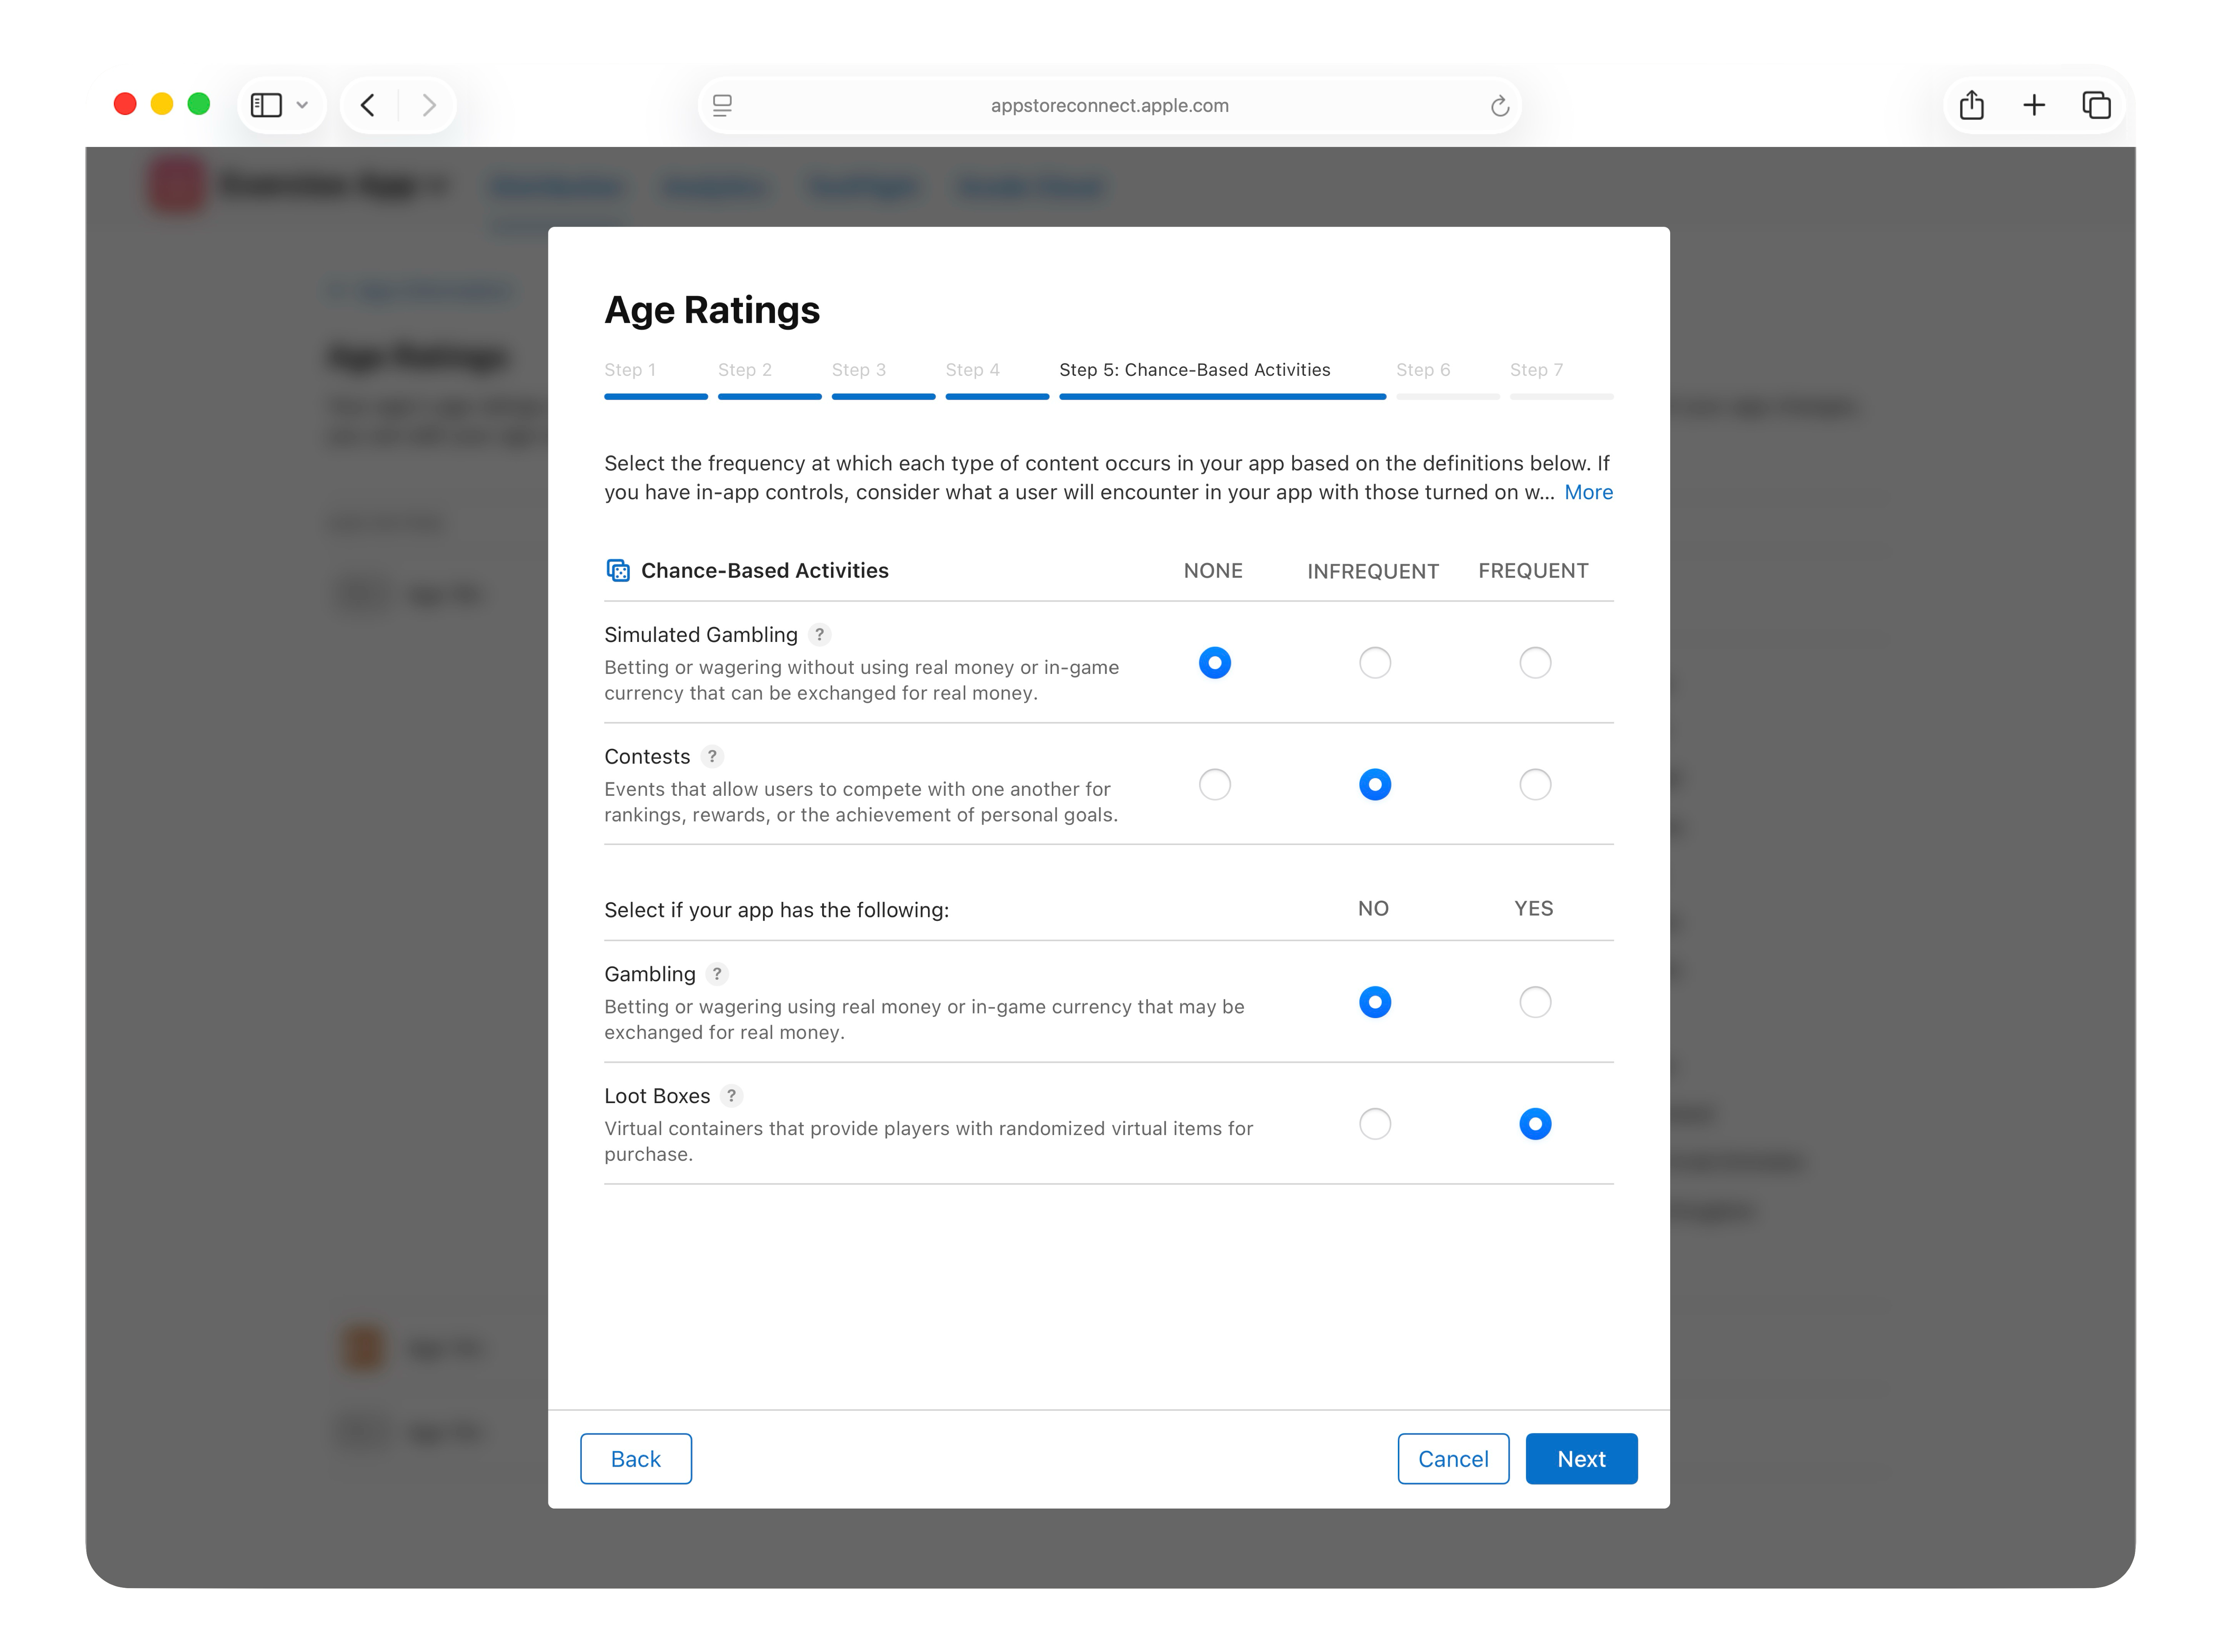Show tab overview in Safari
Image resolution: width=2222 pixels, height=1652 pixels.
(2096, 105)
